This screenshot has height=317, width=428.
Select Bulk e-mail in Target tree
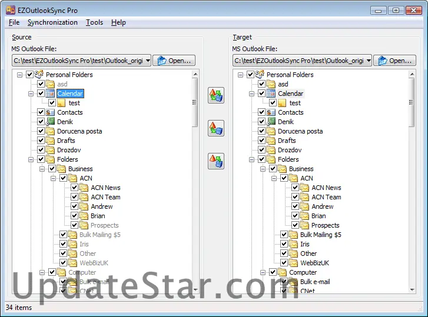pos(315,282)
